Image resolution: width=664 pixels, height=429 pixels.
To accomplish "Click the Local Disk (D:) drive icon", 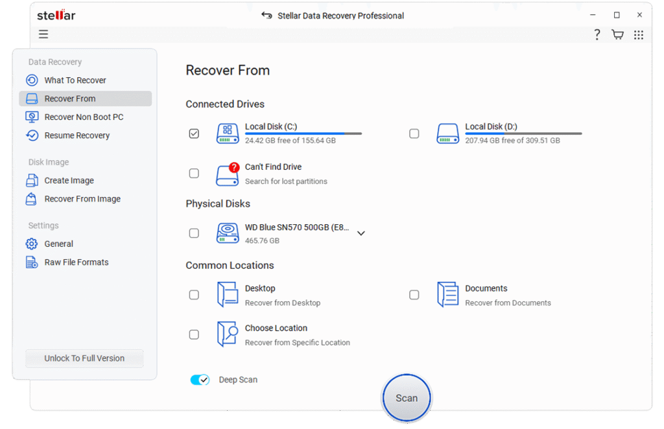I will 447,133.
